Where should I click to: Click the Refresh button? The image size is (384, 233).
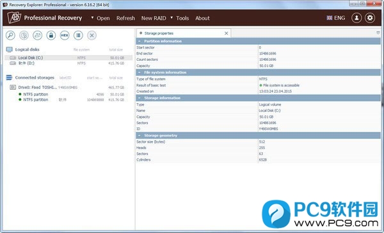[125, 18]
